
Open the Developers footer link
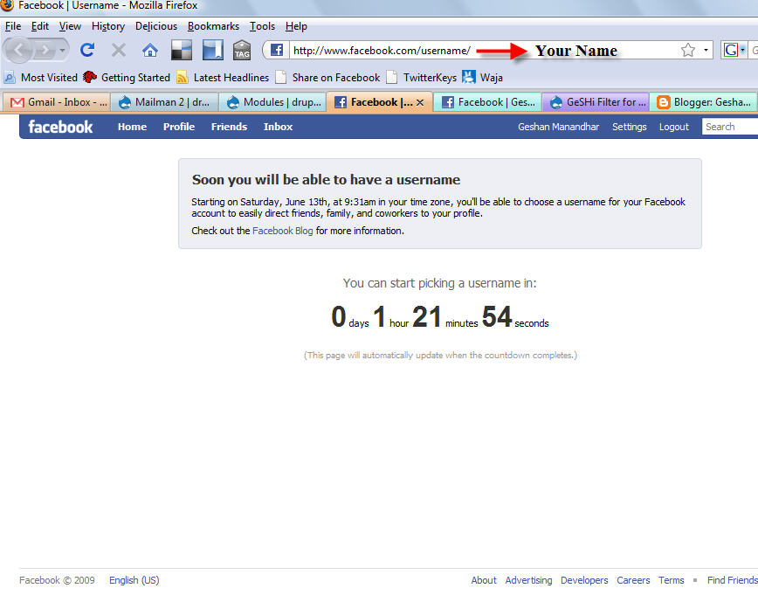[584, 580]
